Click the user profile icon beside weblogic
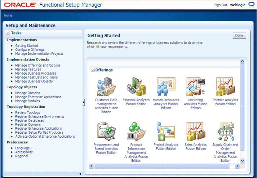This screenshot has width=257, height=178. (x=251, y=5)
